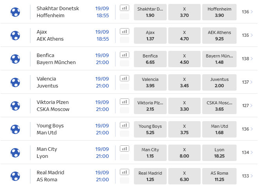Choose Juventus to win at 2.00
The width and height of the screenshot is (260, 186).
click(219, 82)
